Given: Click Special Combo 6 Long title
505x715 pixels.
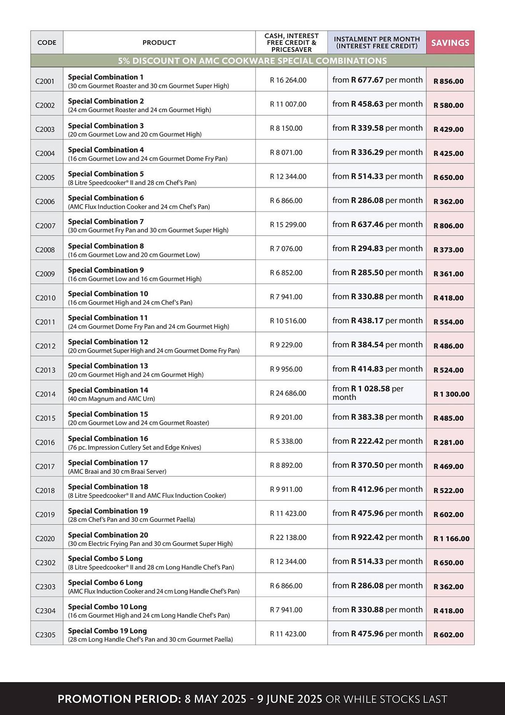Looking at the screenshot, I should pos(105,582).
